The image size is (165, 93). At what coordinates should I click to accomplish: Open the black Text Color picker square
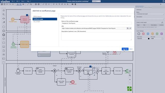click(148, 39)
